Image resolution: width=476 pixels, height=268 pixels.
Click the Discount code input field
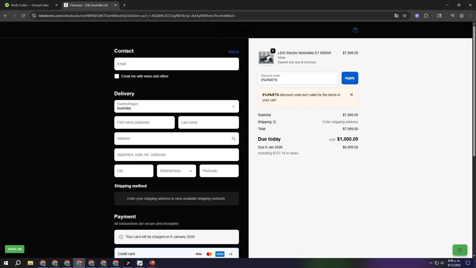pyautogui.click(x=298, y=78)
